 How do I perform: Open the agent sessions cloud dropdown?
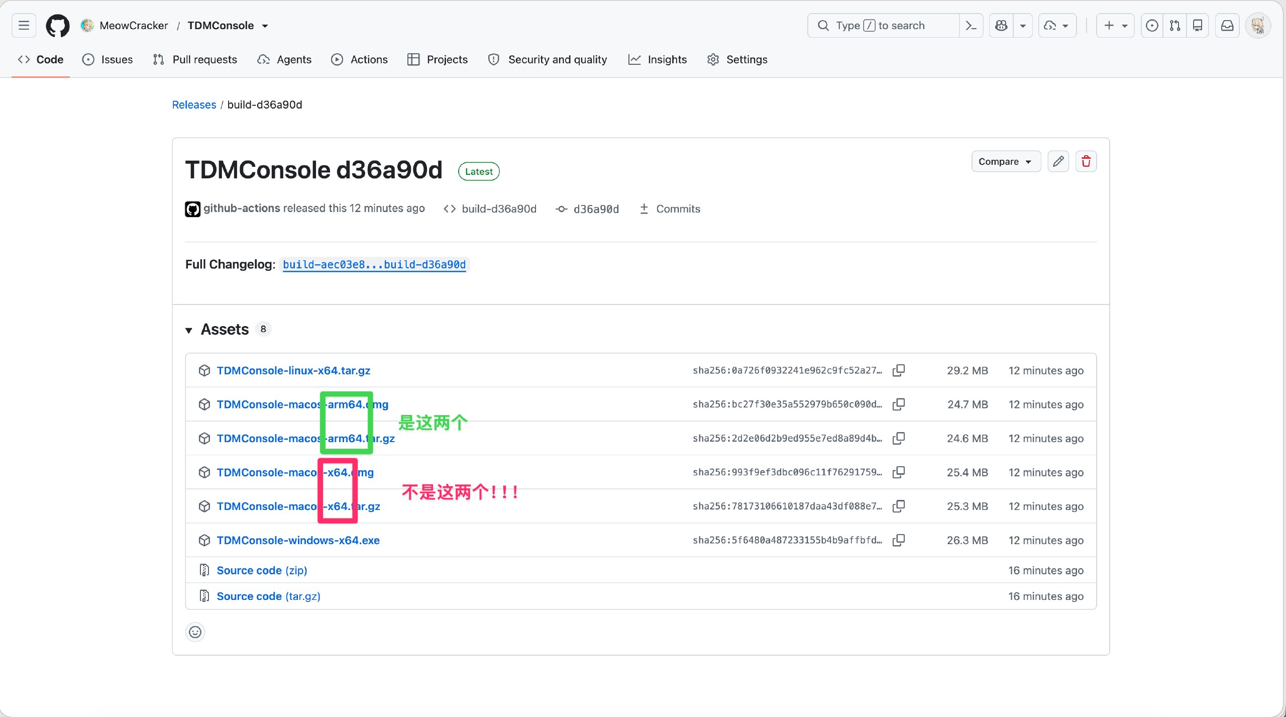(1057, 26)
